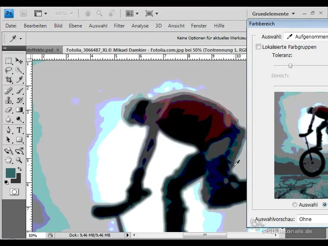Screen dimensions: 328x246
Task: Open the Grundelemente workspace switcher
Action: (273, 14)
